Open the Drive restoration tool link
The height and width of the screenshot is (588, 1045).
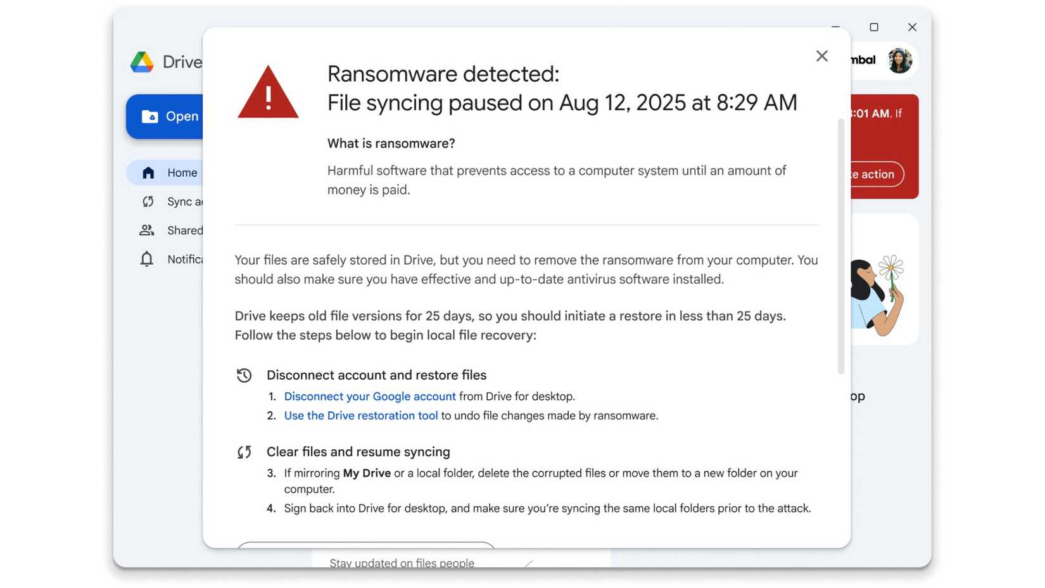pyautogui.click(x=360, y=416)
